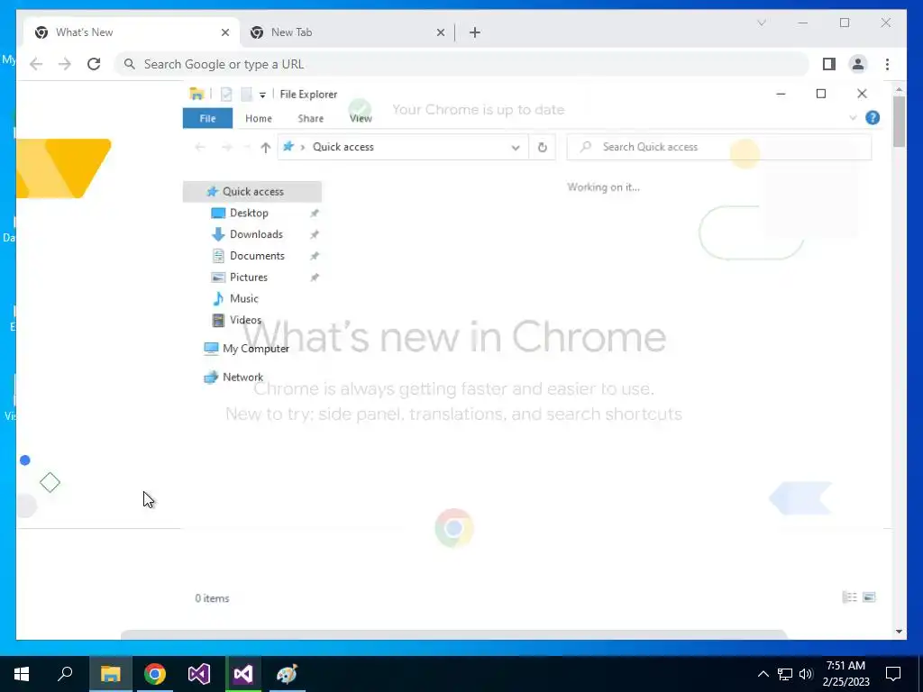Open Customize Quick Access Toolbar dropdown
Screen dimensions: 923x692
[262, 94]
